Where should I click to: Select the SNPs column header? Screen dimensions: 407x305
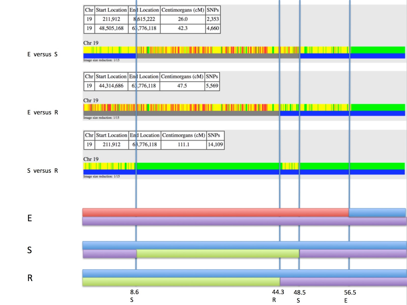[x=213, y=10]
